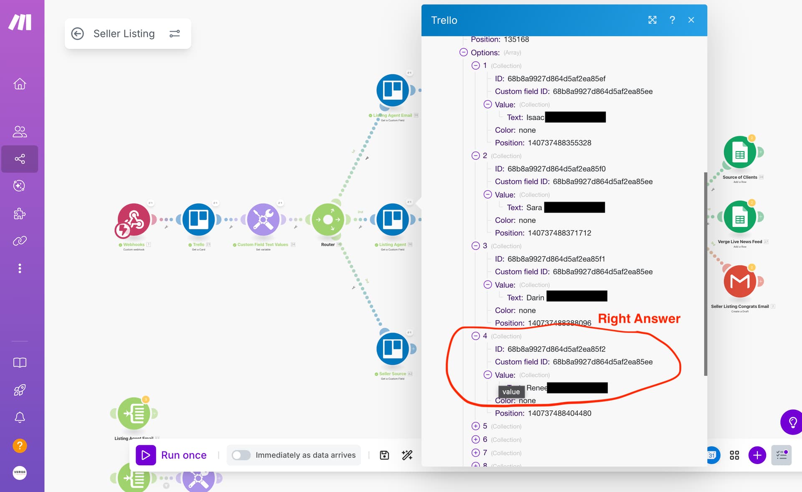Add a module with the purple plus button

tap(757, 455)
